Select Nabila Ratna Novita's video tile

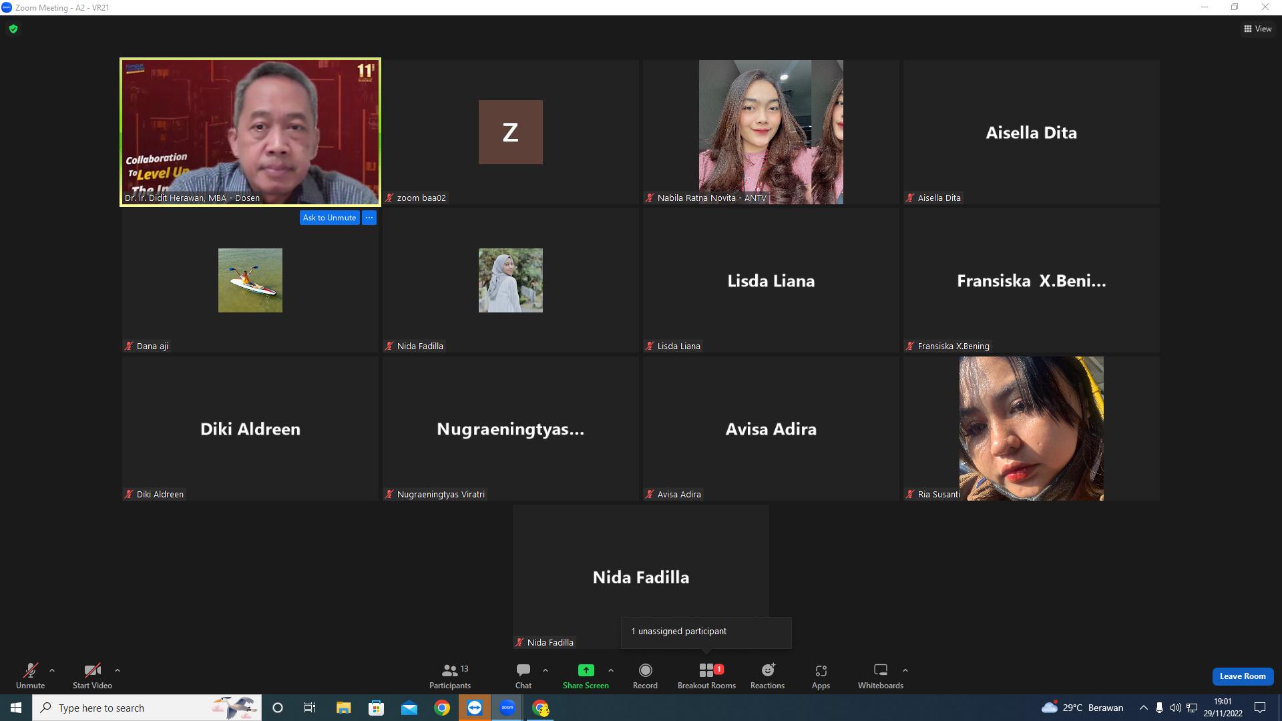pos(771,132)
